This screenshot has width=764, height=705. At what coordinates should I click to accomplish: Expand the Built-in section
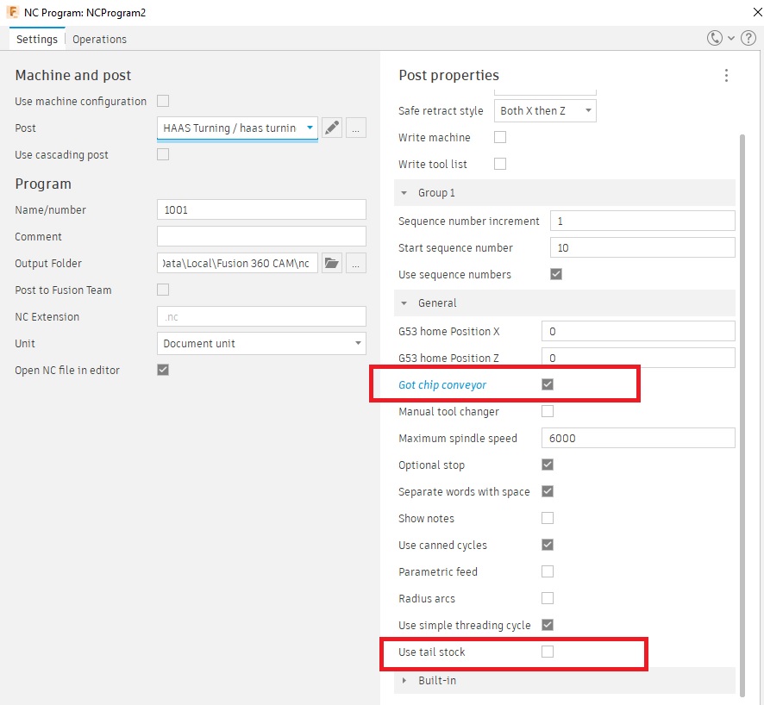(404, 680)
